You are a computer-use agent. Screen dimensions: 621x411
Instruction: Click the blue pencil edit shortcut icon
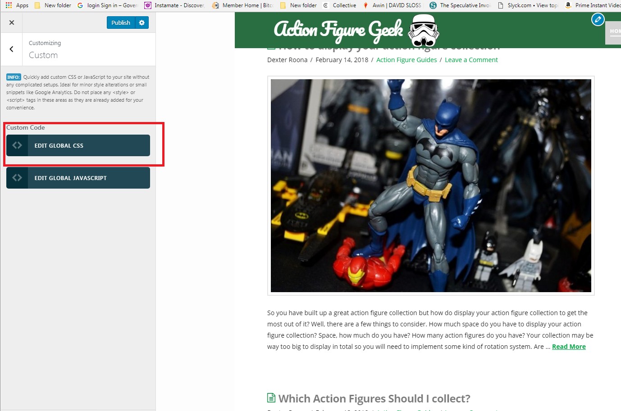coord(598,19)
